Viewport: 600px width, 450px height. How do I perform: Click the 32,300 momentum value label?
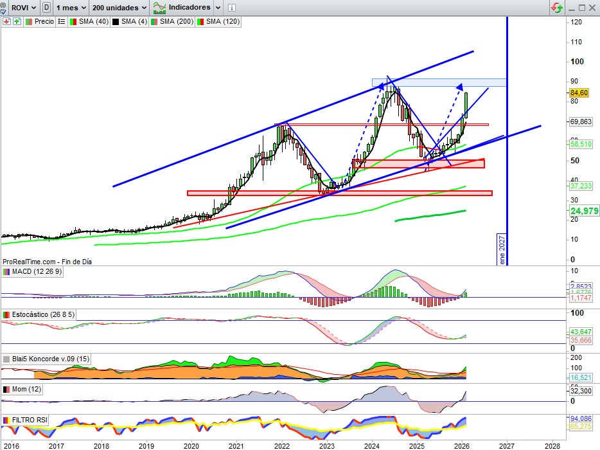[581, 391]
